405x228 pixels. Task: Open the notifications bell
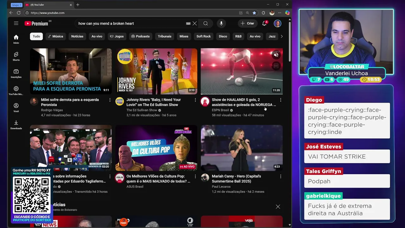pos(264,23)
